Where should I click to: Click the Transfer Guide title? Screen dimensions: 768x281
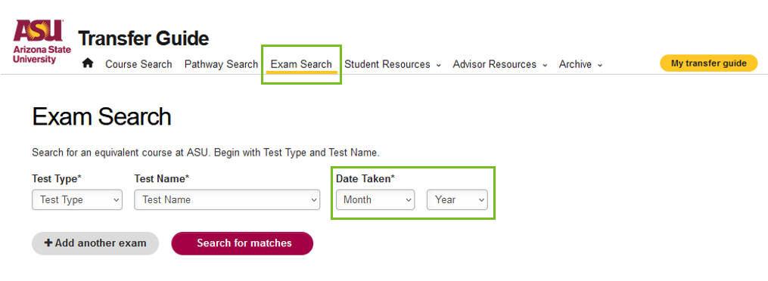(144, 38)
